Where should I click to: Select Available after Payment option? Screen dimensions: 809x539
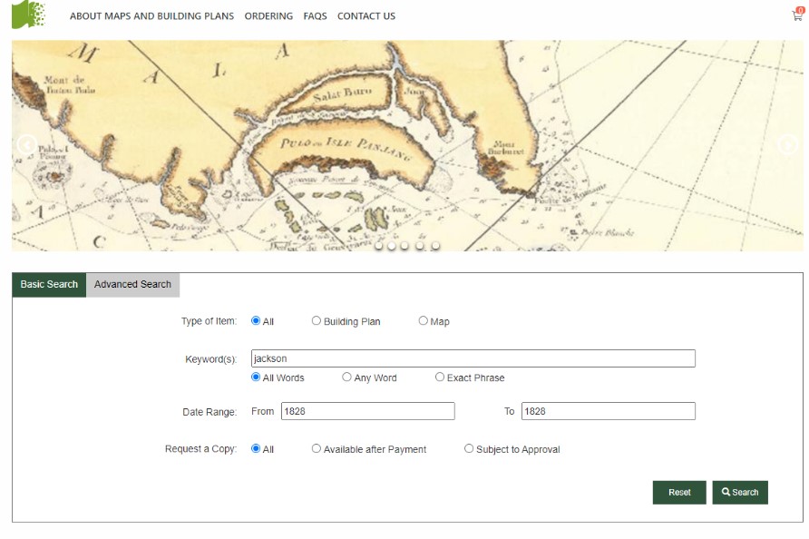pyautogui.click(x=317, y=448)
